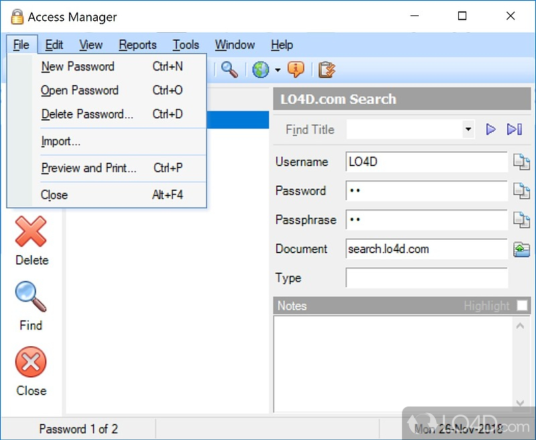The width and height of the screenshot is (536, 440).
Task: Open the Reports menu
Action: (138, 44)
